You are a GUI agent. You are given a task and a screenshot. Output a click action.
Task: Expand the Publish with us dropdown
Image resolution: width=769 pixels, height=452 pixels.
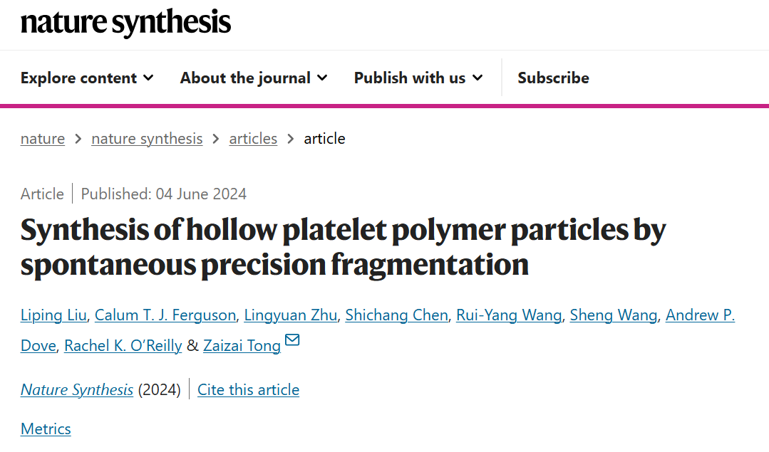[418, 78]
